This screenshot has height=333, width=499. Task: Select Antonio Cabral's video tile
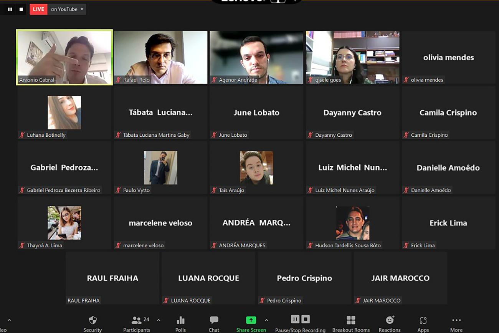click(x=64, y=57)
